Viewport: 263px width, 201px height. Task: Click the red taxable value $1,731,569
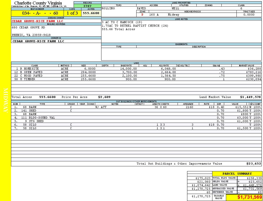pyautogui.click(x=249, y=197)
